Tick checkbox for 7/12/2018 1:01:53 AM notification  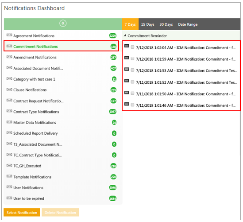click(132, 70)
